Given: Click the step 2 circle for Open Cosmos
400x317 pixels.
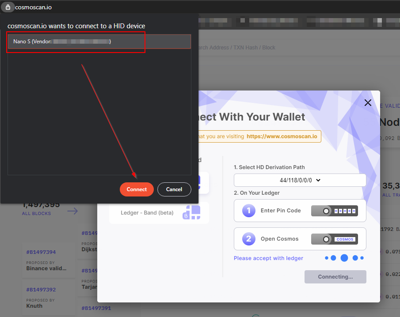Looking at the screenshot, I should pyautogui.click(x=249, y=239).
